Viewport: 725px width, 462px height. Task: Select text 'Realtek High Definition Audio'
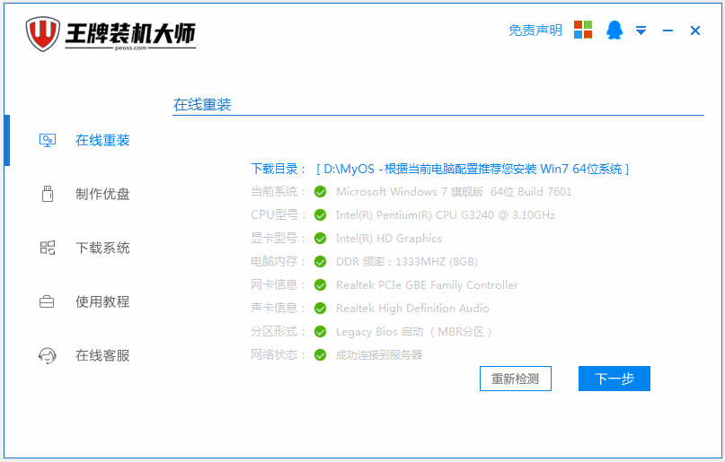click(412, 309)
